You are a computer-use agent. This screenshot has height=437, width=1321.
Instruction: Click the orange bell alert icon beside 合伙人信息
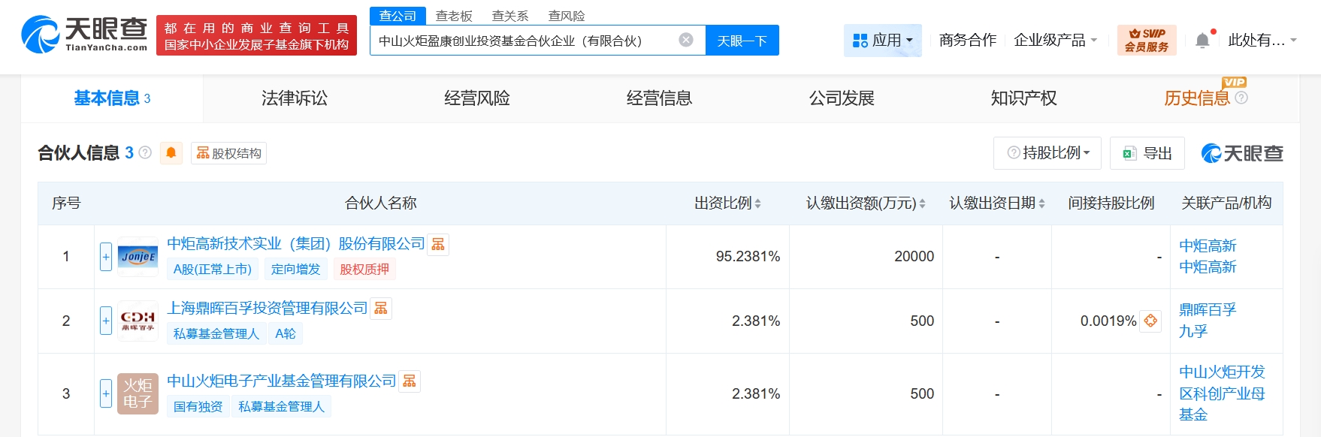pyautogui.click(x=171, y=153)
